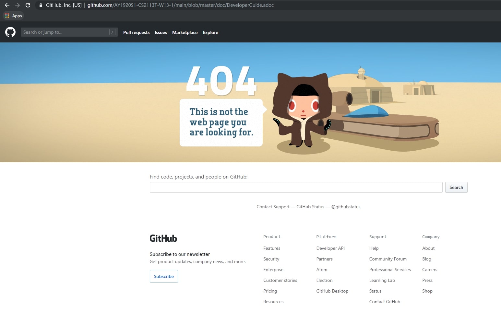This screenshot has width=501, height=312.
Task: Click the 'Find code, projects' search box
Action: 296,187
